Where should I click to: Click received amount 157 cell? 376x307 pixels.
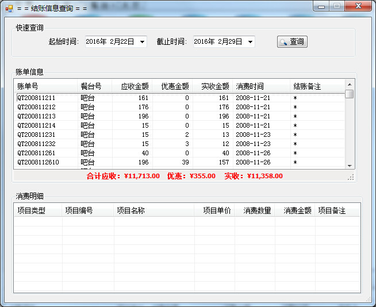(x=224, y=162)
